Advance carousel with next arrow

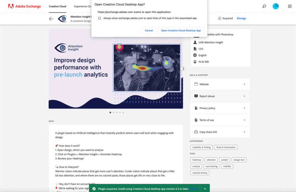pyautogui.click(x=183, y=69)
